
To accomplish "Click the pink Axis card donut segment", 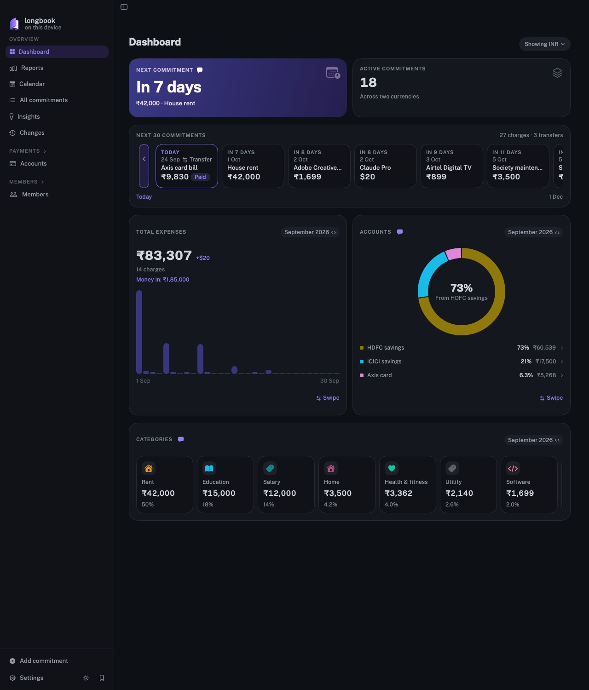I will pyautogui.click(x=454, y=254).
